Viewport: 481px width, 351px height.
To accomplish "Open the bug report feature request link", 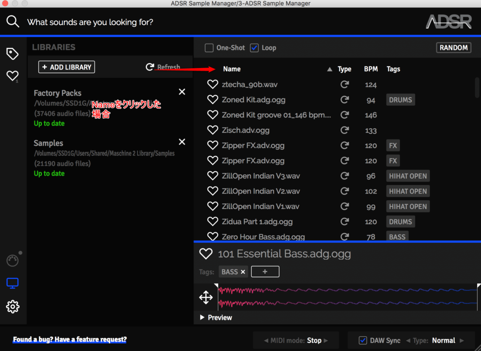I will click(x=70, y=339).
